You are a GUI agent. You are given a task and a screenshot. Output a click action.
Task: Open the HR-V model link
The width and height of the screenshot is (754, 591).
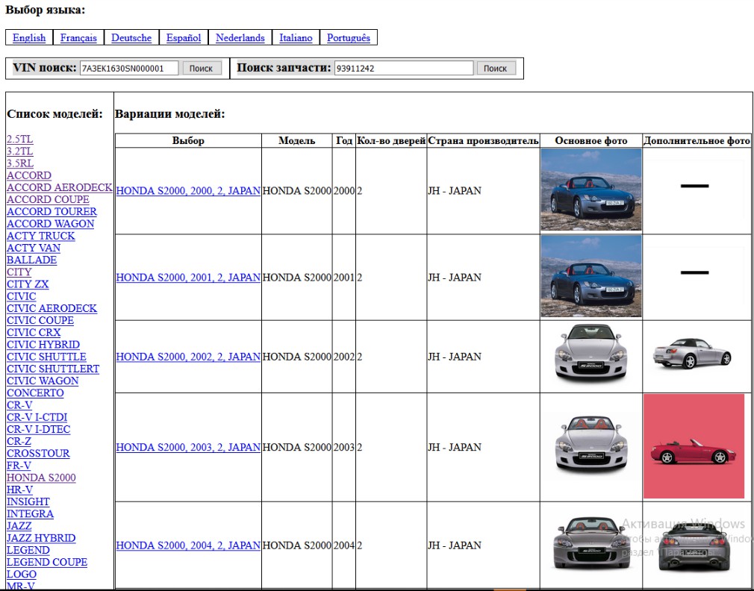[19, 490]
